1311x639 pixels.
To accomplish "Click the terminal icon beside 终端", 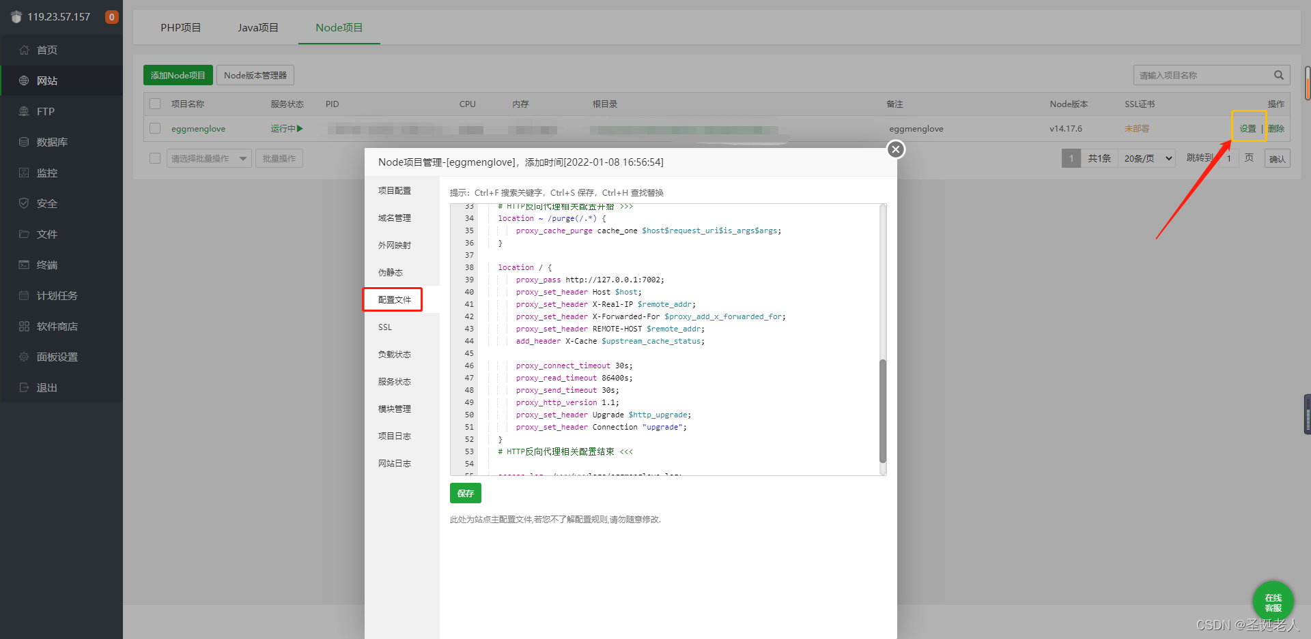I will 24,265.
